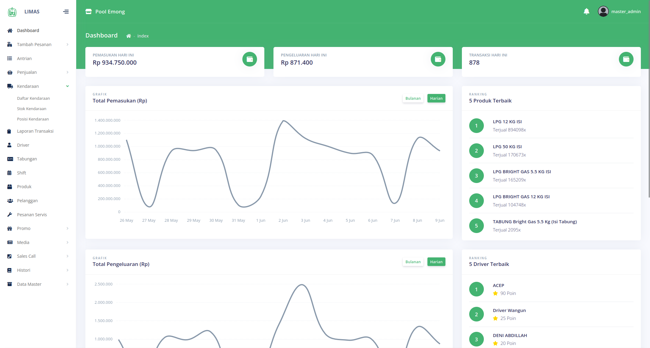Open Tabungan link in sidebar

click(x=27, y=159)
